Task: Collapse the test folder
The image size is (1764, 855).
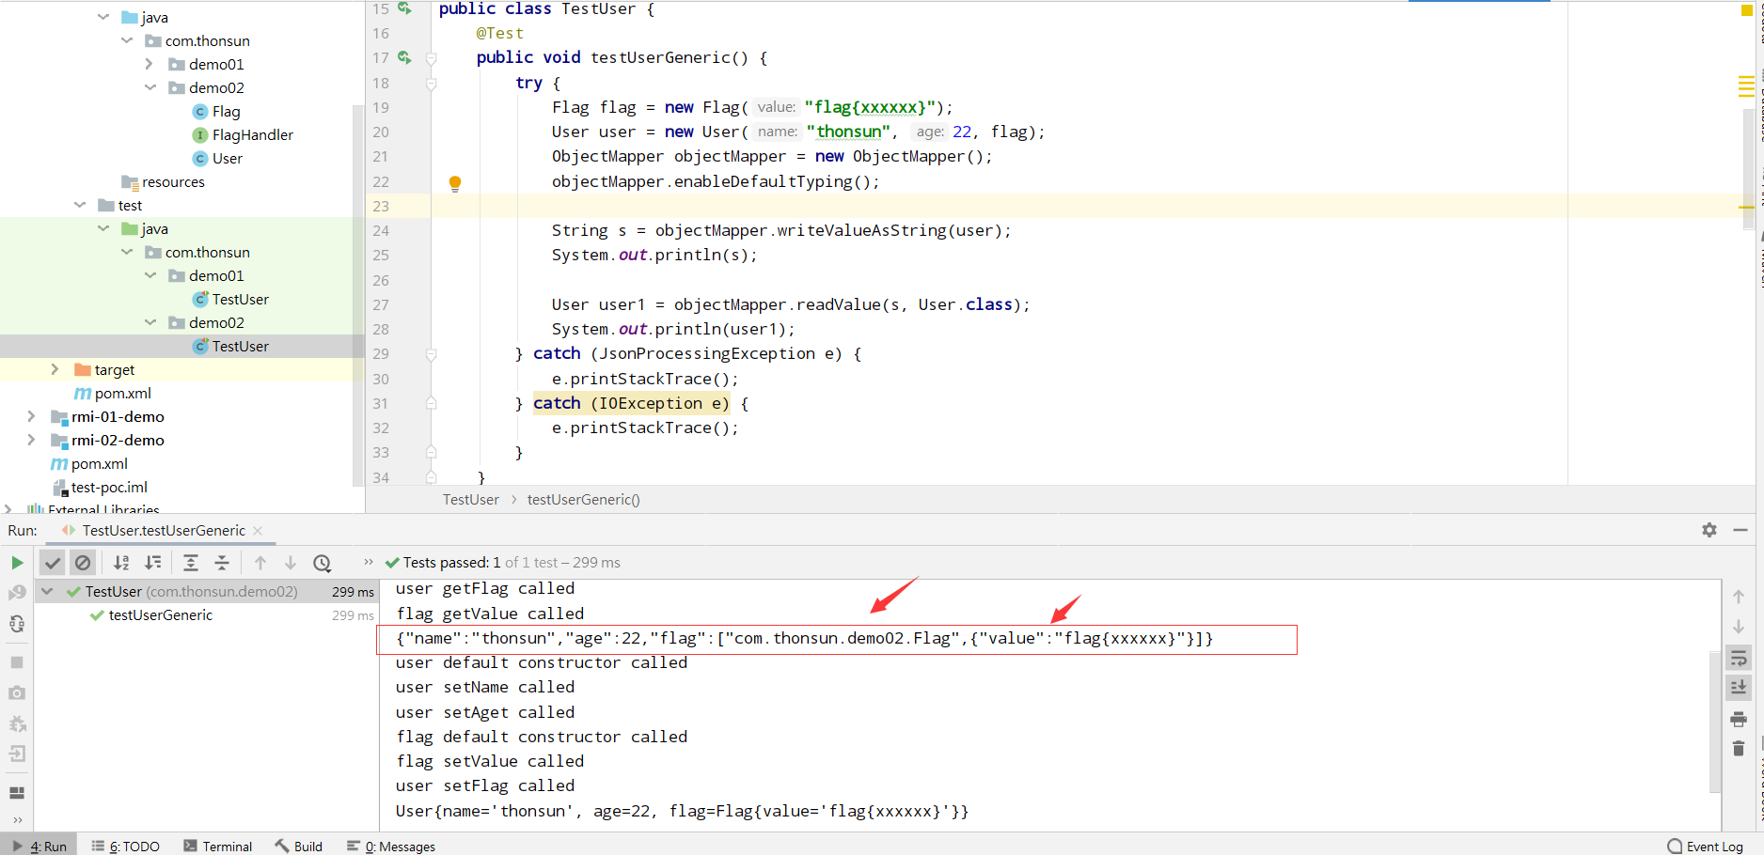Action: [80, 205]
